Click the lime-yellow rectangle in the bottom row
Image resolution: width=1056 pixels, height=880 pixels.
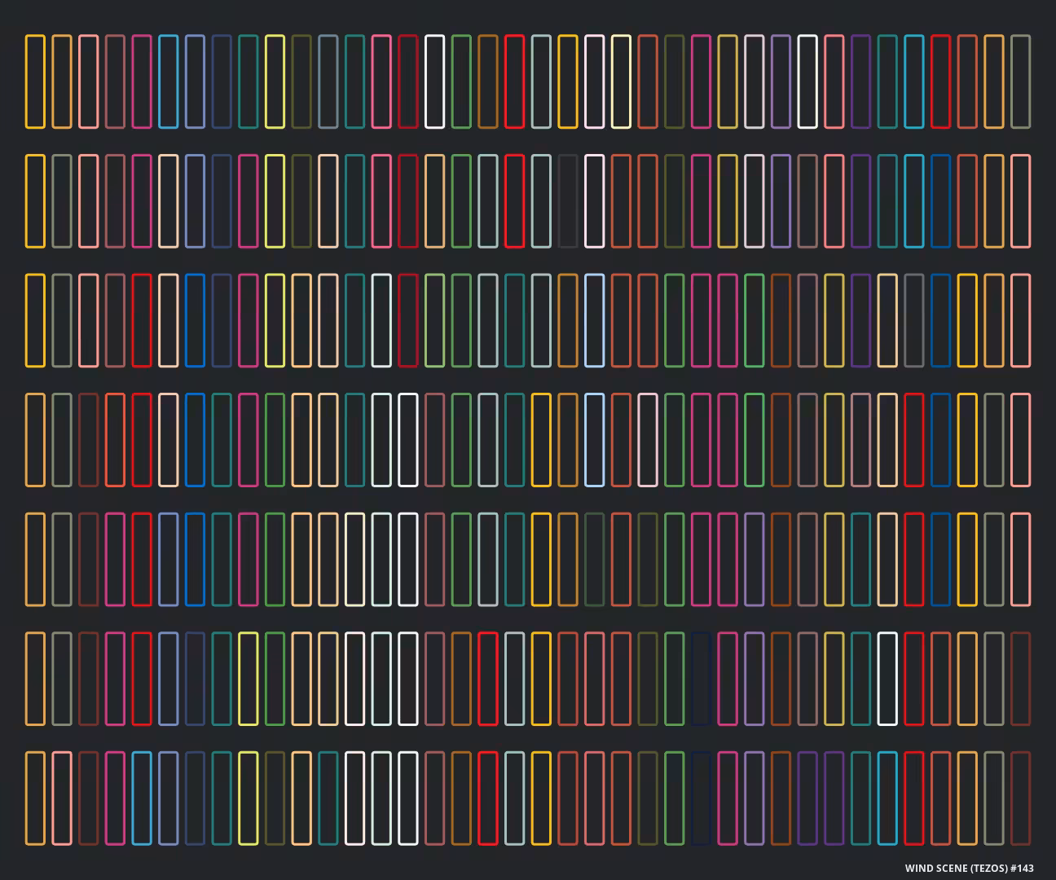click(249, 799)
